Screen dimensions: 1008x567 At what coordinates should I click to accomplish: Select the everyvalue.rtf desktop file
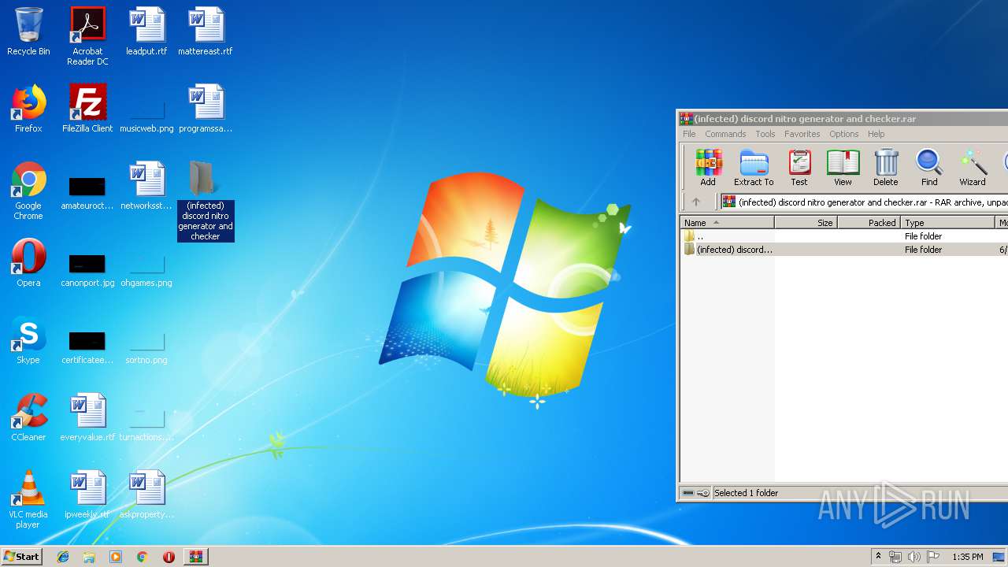[x=87, y=417]
